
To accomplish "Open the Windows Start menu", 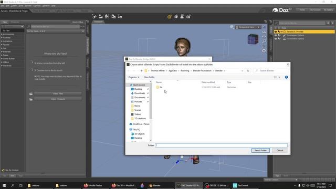I will (x=4, y=185).
